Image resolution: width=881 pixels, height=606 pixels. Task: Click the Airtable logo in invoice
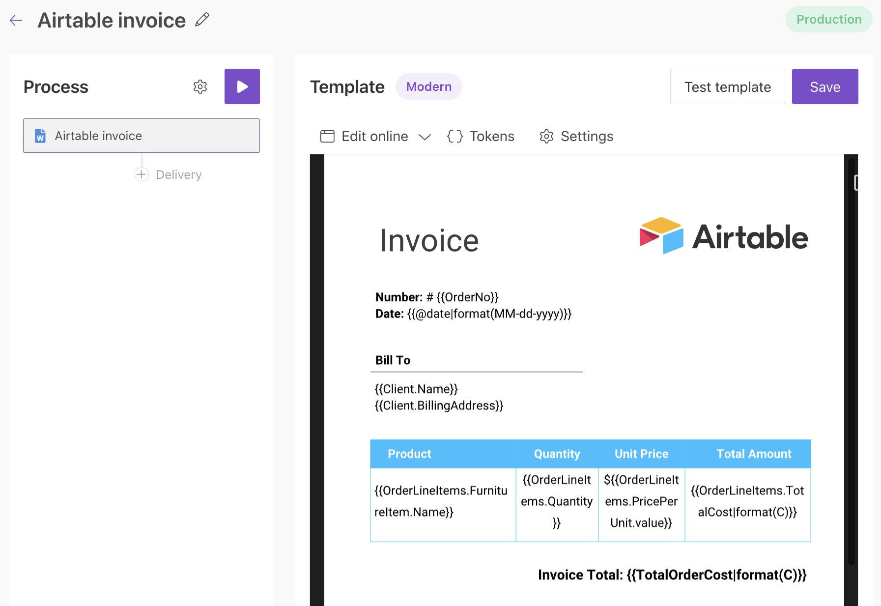723,236
